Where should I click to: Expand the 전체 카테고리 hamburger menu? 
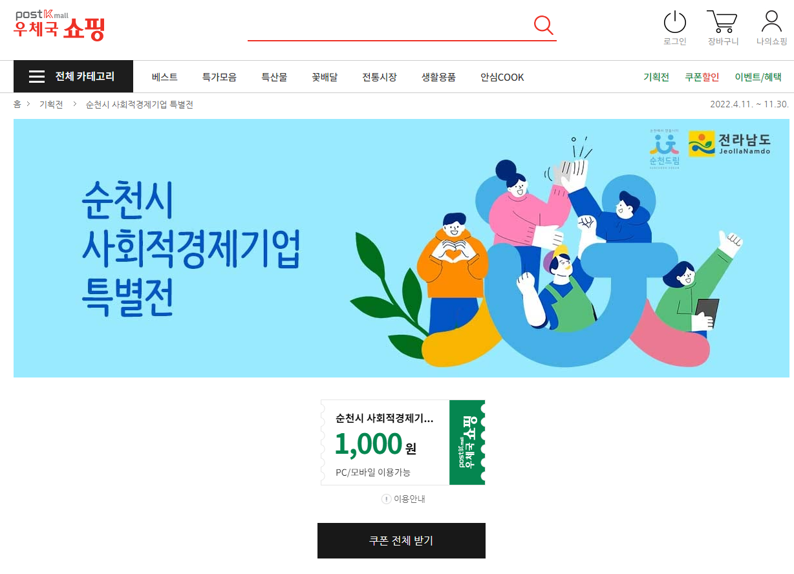tap(73, 77)
